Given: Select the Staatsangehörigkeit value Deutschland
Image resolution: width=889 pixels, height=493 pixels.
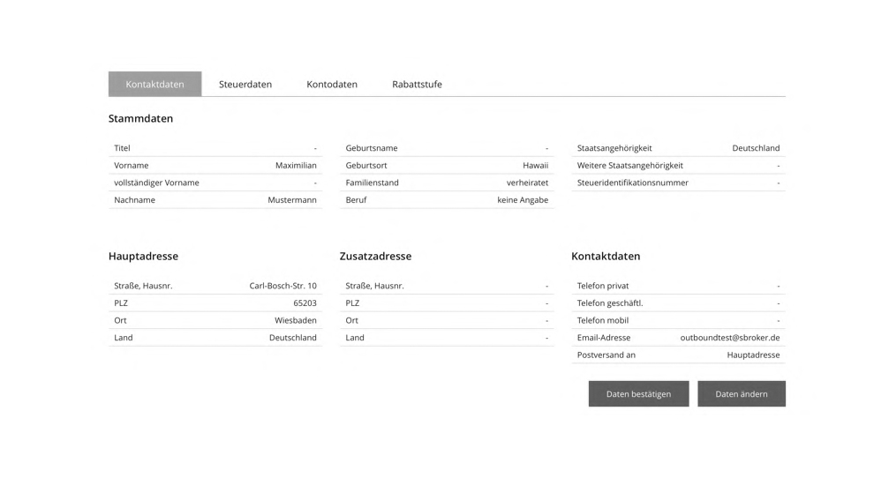Looking at the screenshot, I should click(756, 148).
